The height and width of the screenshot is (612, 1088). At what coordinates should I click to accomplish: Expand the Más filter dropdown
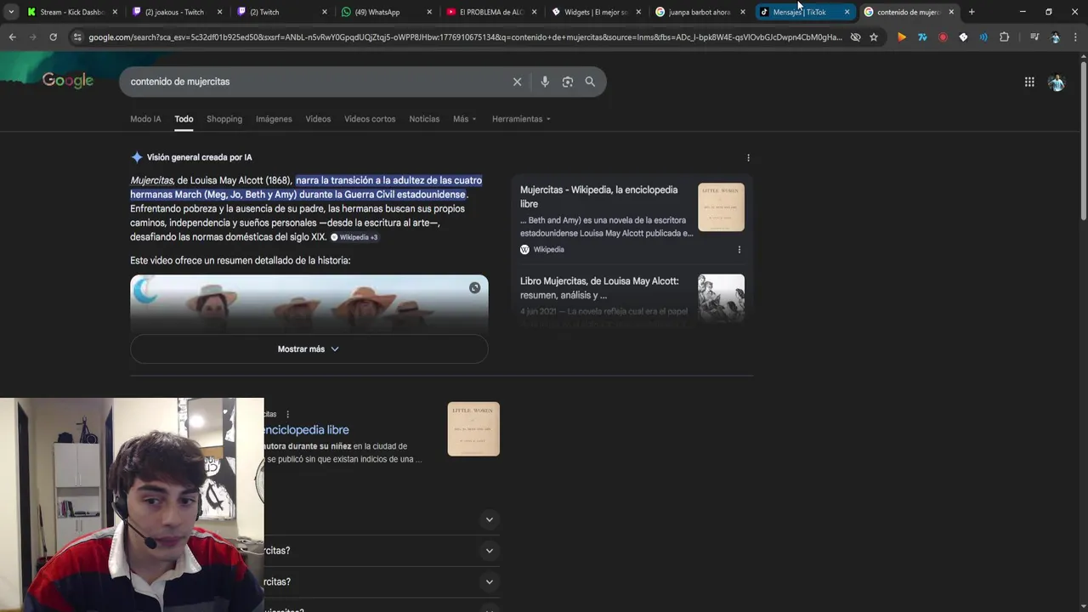point(464,119)
